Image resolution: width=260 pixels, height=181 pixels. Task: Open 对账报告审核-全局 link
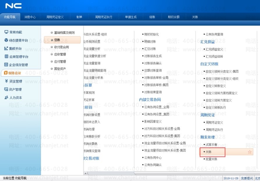(x=156, y=78)
